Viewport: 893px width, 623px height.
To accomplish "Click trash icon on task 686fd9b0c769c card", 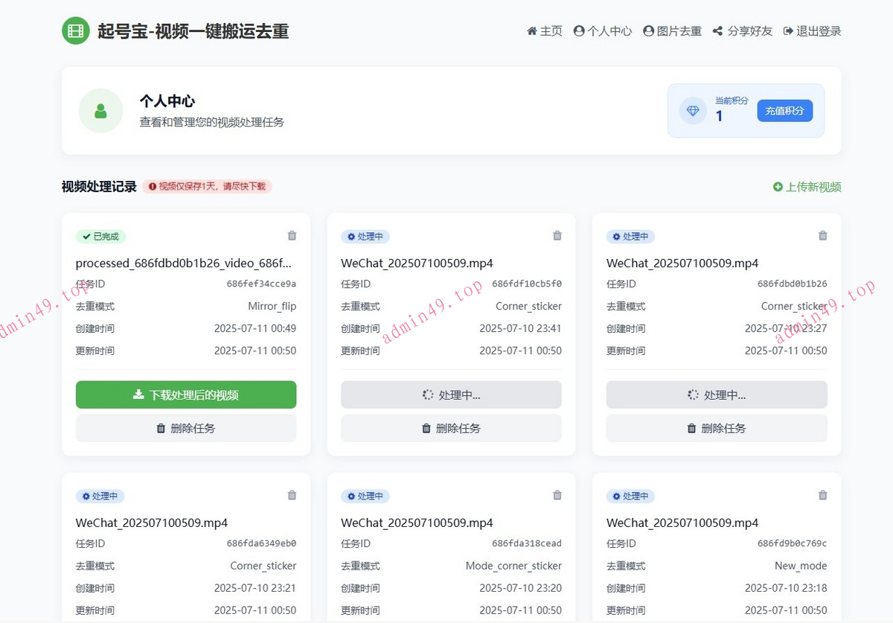I will tap(822, 496).
